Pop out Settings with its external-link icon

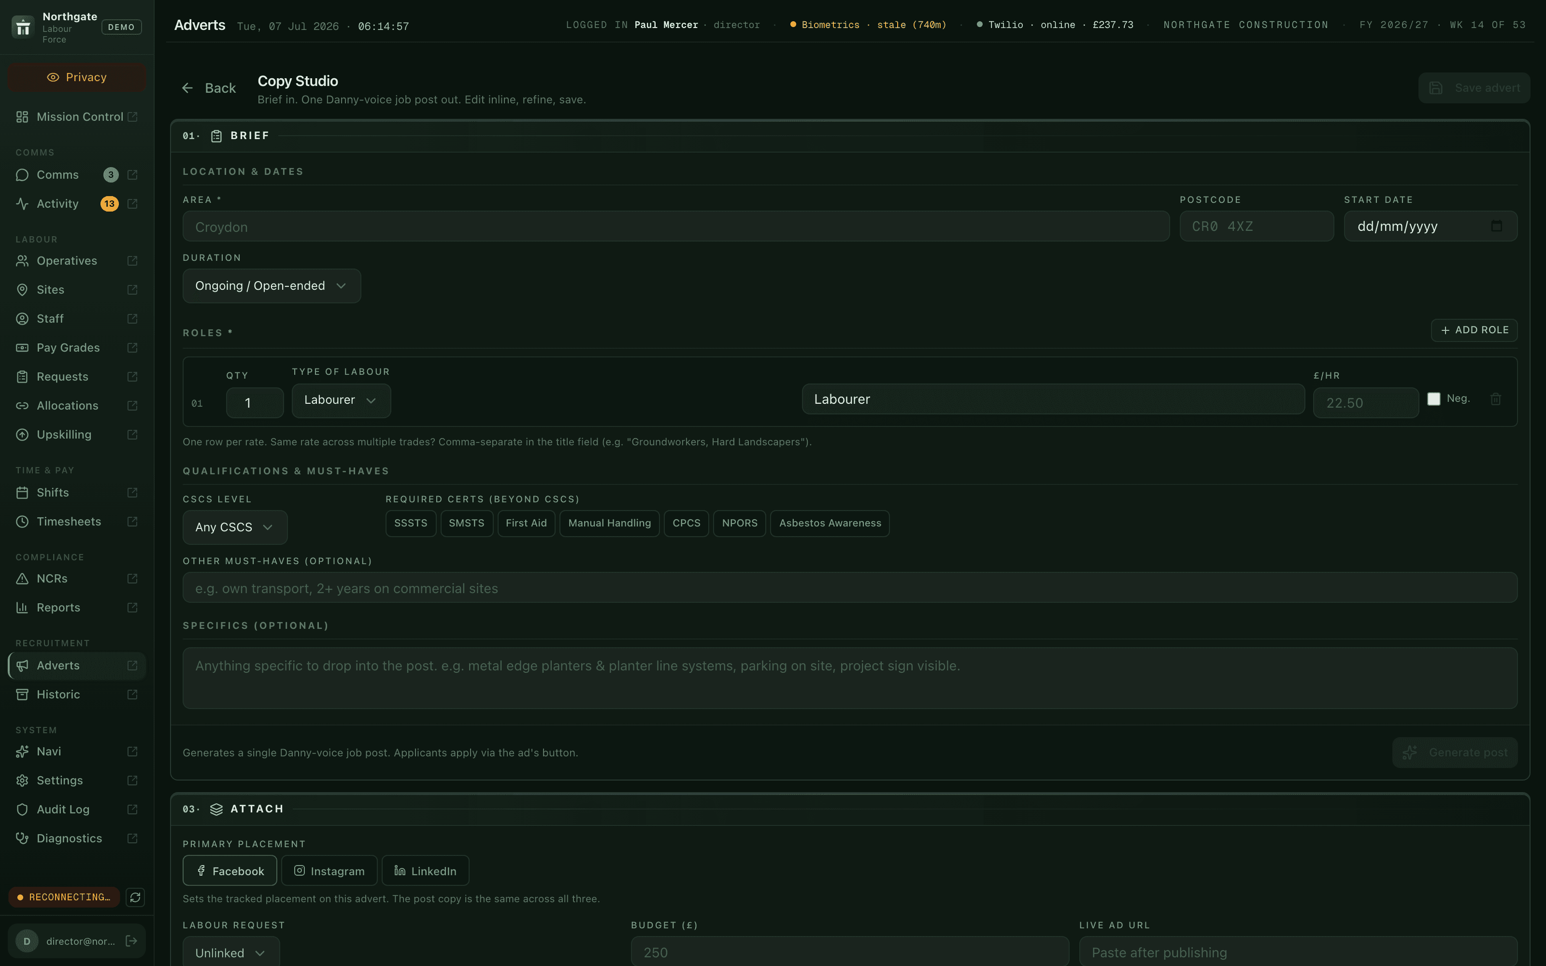pos(132,780)
